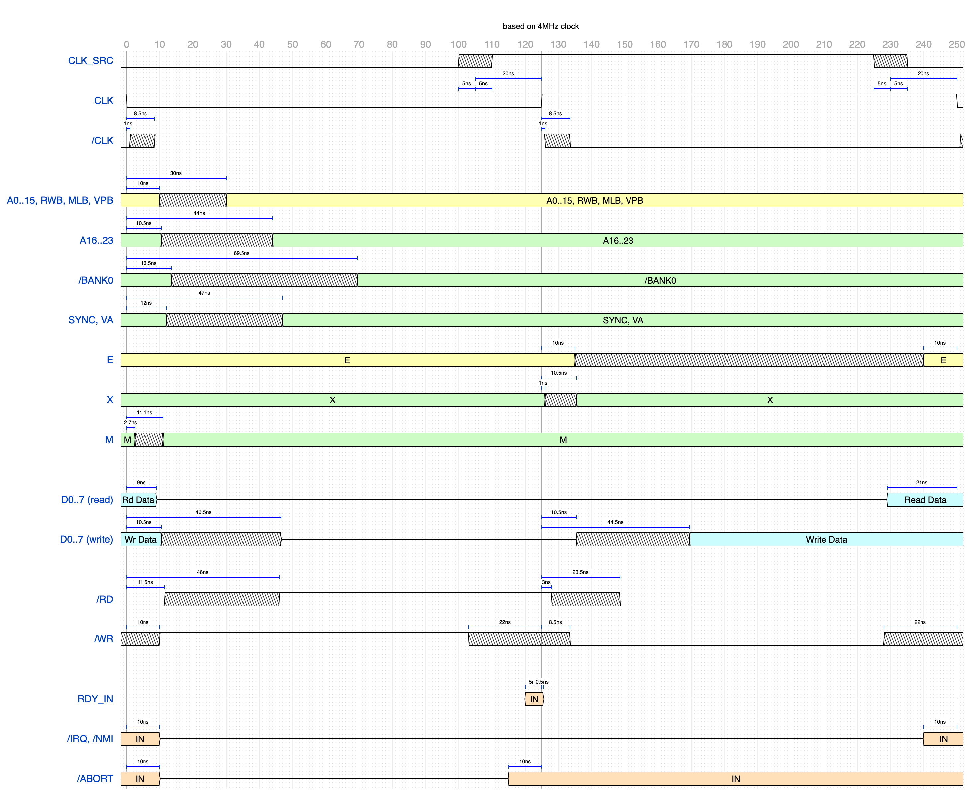Viewport: 970px width, 795px height.
Task: Click the Wr Data block at start
Action: click(140, 539)
